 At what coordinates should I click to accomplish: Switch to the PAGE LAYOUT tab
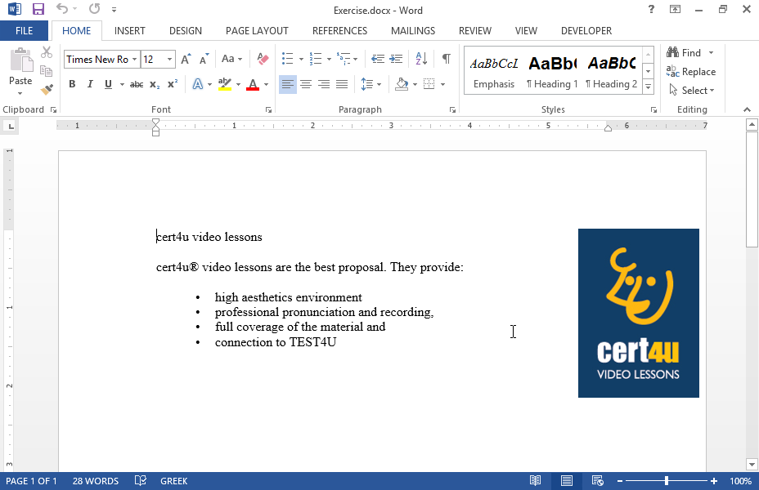[x=257, y=31]
